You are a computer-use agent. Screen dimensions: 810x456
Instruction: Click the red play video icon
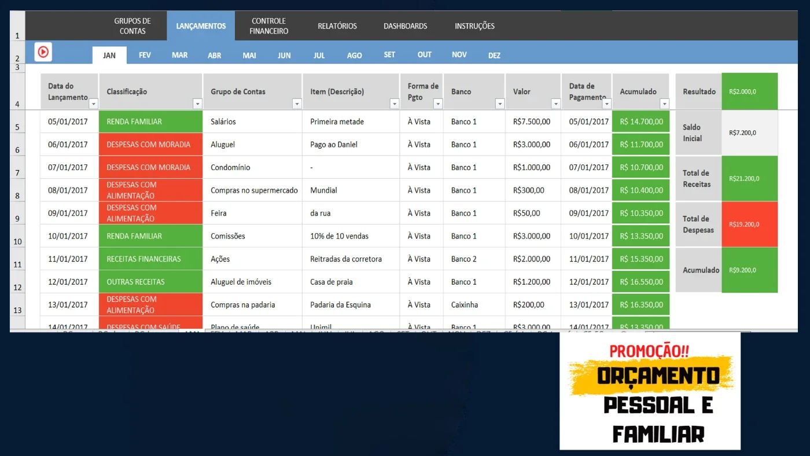coord(43,52)
